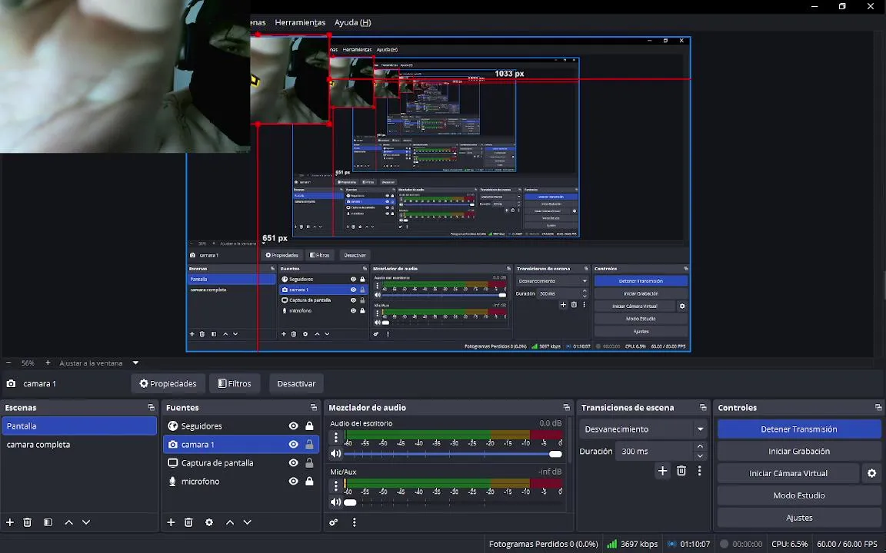Open Ajustar a la ventana scaling dropdown
Screen dimensions: 886x553
pyautogui.click(x=135, y=363)
